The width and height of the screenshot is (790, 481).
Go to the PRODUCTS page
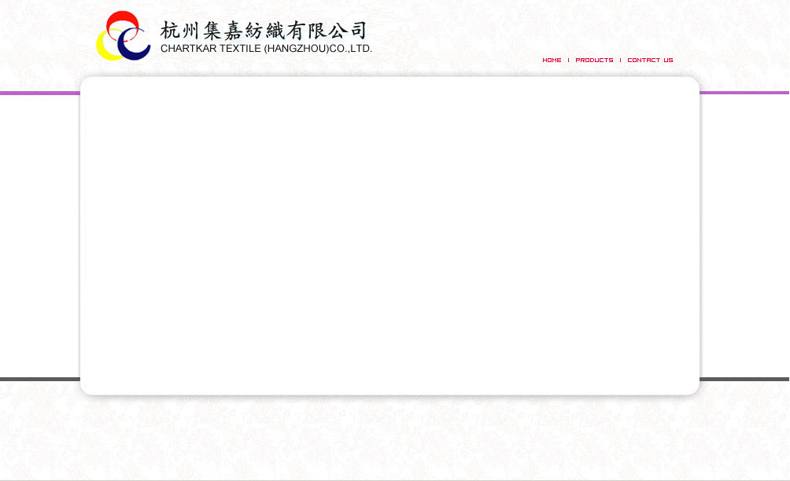(x=594, y=61)
